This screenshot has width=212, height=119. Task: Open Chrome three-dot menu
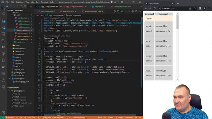(209, 8)
